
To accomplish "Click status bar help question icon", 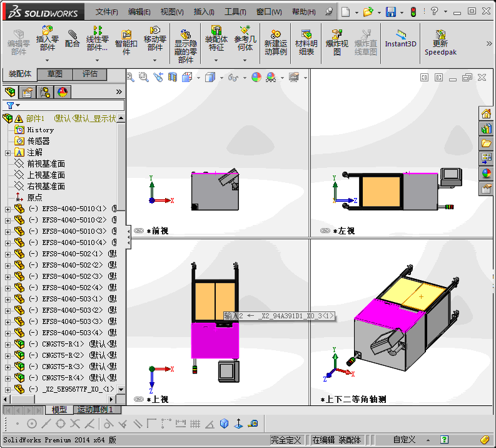I will click(444, 440).
